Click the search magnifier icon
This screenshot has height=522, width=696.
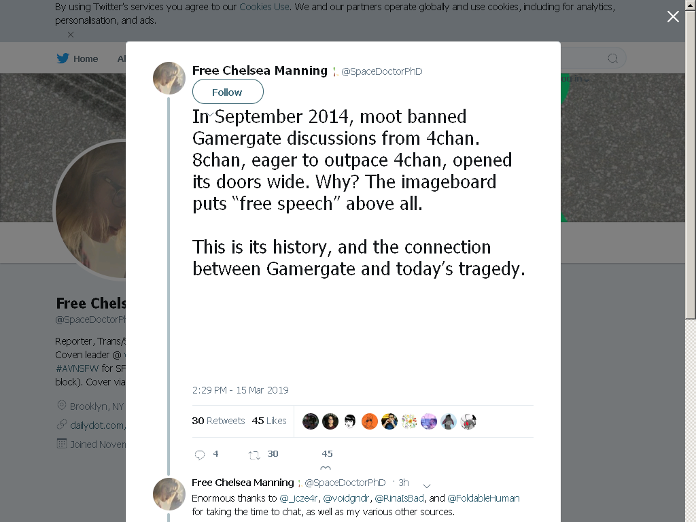[612, 58]
